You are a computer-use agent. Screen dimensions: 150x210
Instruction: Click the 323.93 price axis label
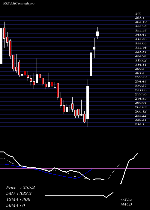pos(141,56)
